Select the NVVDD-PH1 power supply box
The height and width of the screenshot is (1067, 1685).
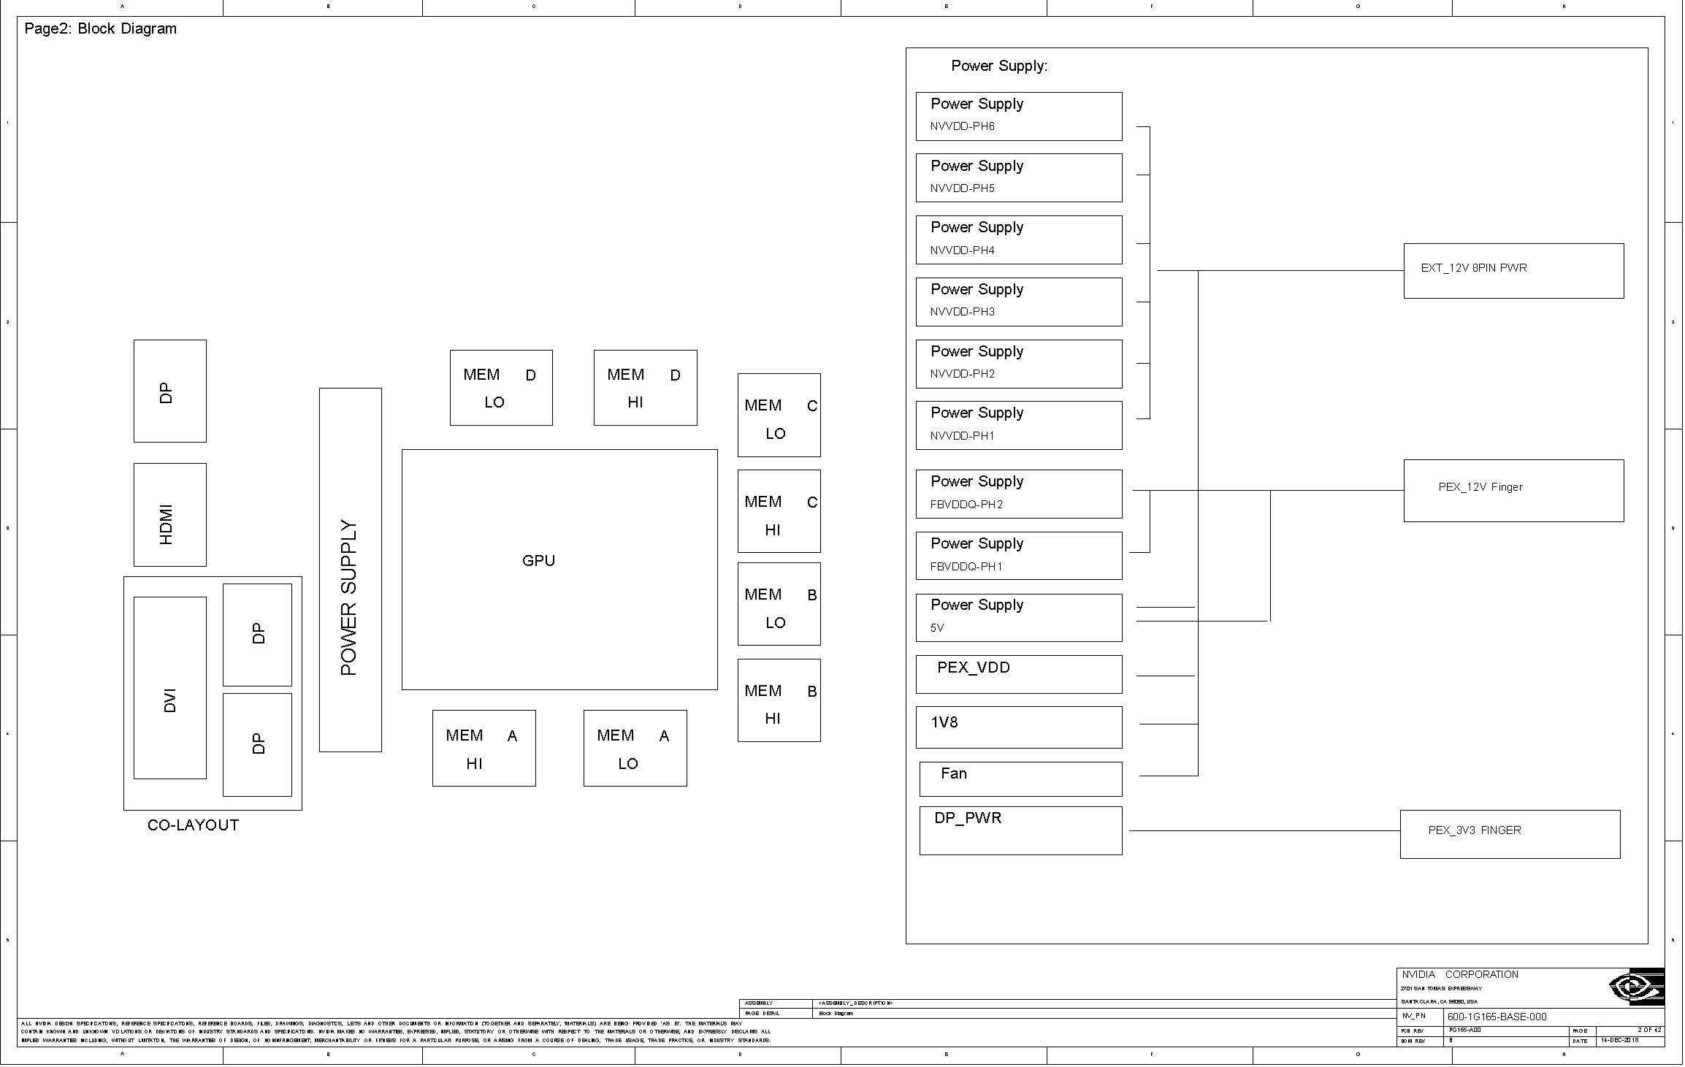(1019, 425)
